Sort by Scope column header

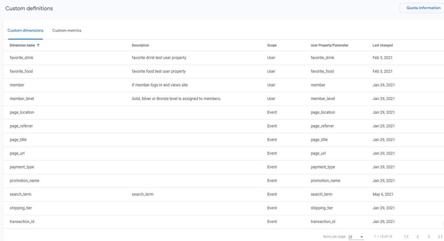coord(272,45)
